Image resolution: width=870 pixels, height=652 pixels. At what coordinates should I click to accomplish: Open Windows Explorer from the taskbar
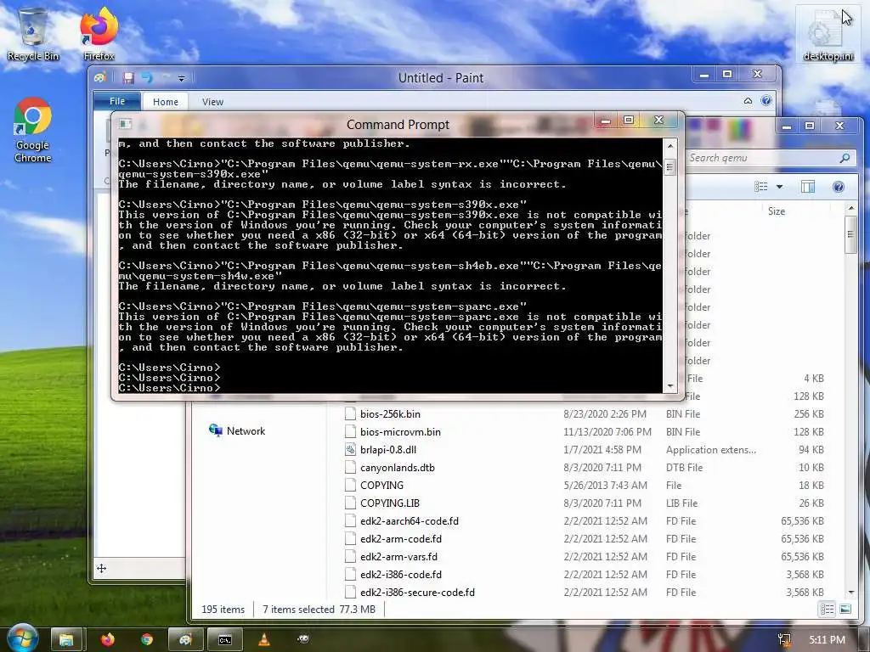(66, 639)
